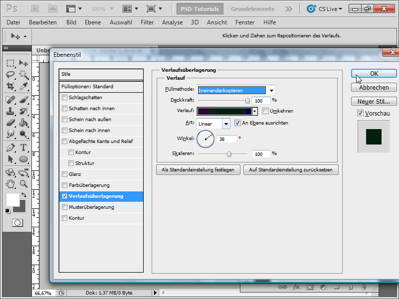The height and width of the screenshot is (299, 399).
Task: Click the Neuer Stil... button
Action: coord(374,102)
